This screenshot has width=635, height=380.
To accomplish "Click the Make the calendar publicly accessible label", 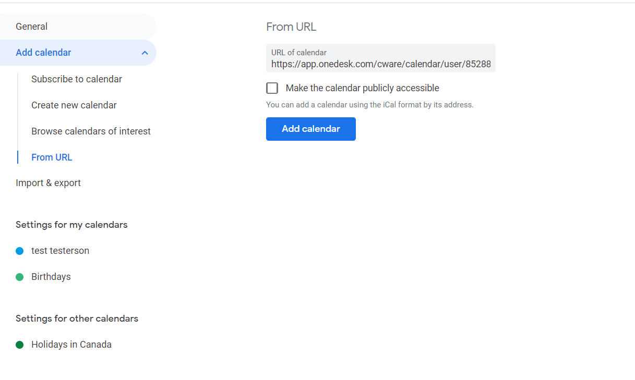I will click(x=363, y=88).
